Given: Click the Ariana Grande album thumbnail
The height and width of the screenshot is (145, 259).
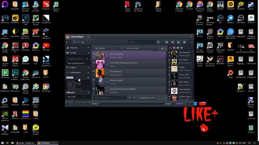Looking at the screenshot, I should pos(100,82).
